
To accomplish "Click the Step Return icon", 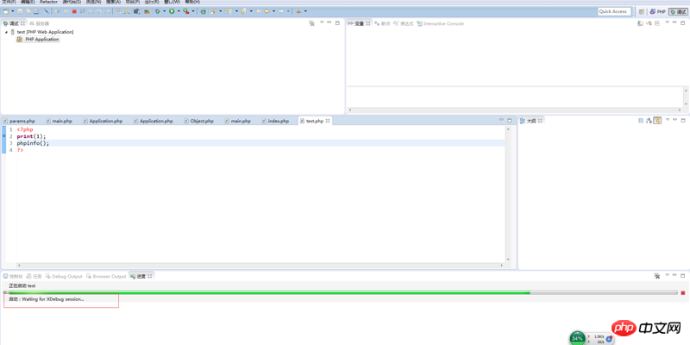I will 107,11.
